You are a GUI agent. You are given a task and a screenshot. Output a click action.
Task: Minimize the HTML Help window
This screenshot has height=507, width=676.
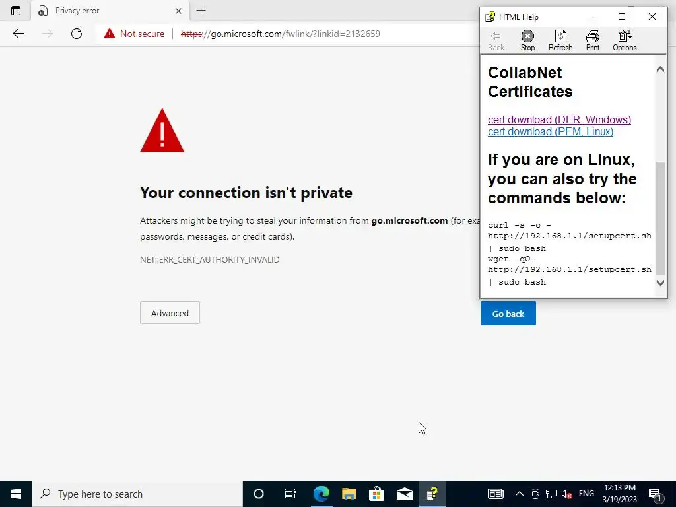pos(592,17)
